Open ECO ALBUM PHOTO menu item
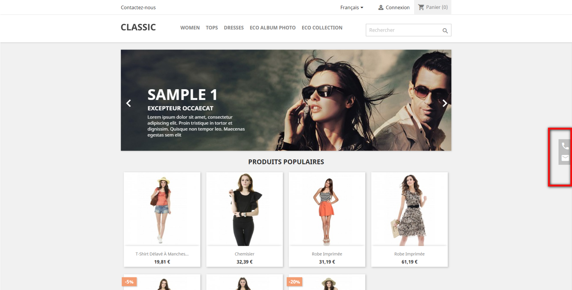This screenshot has width=572, height=290. [273, 28]
